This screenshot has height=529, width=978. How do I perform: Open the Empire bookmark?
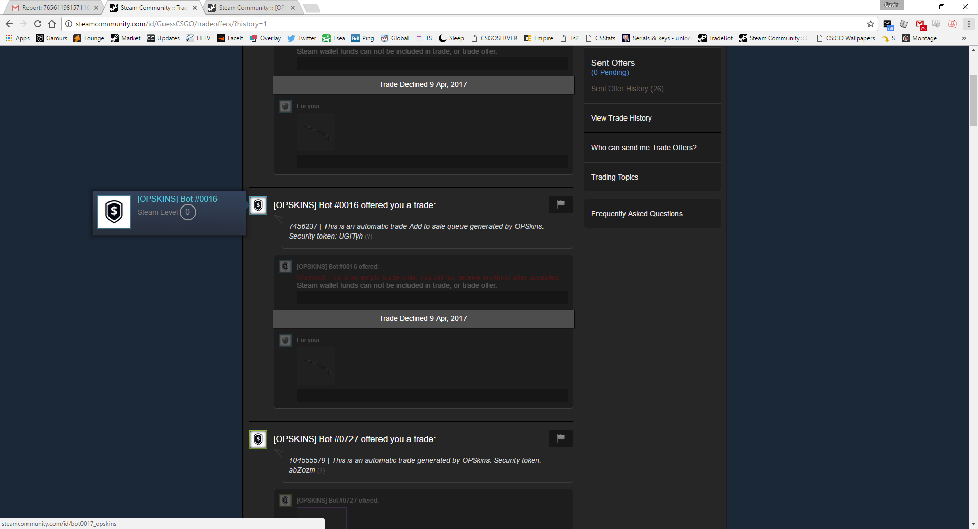click(538, 38)
